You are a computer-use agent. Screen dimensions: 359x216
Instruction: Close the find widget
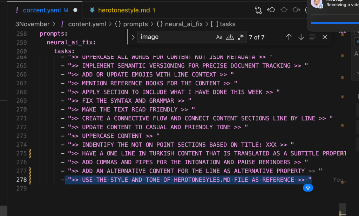325,37
